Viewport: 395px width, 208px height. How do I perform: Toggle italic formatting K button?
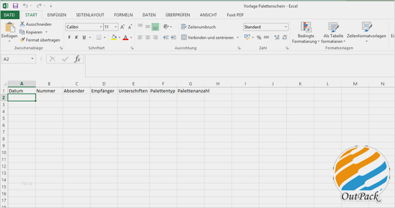pyautogui.click(x=76, y=37)
